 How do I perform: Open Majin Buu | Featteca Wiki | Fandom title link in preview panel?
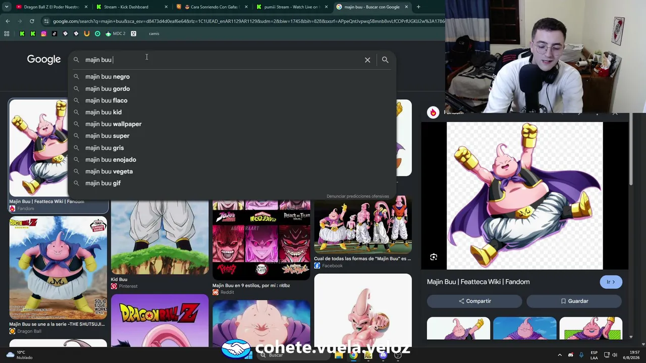tap(478, 282)
